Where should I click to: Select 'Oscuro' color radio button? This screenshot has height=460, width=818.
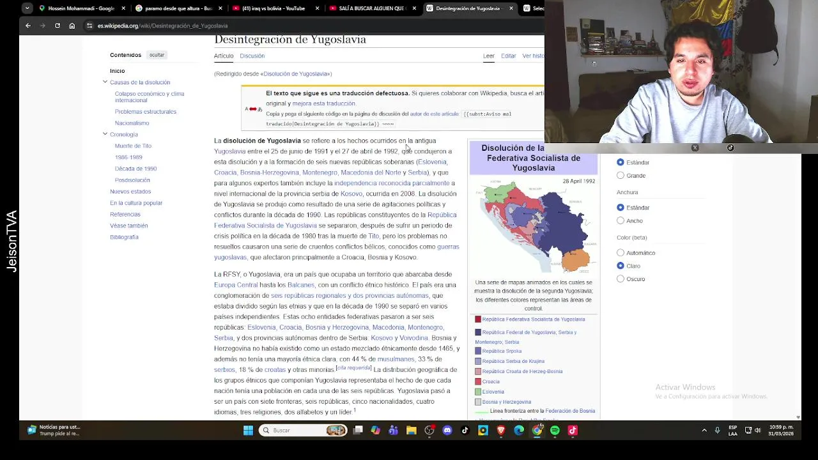click(x=621, y=279)
